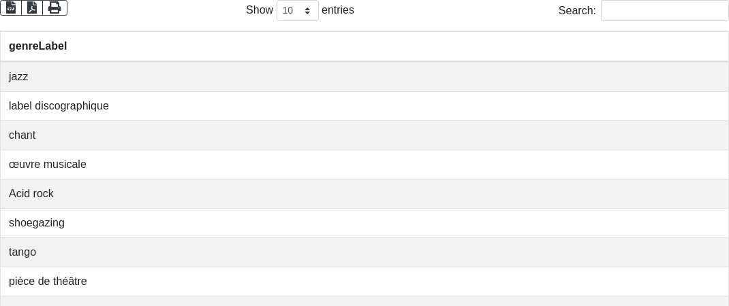Click the entries label after the dropdown
This screenshot has height=306, width=729.
click(338, 10)
